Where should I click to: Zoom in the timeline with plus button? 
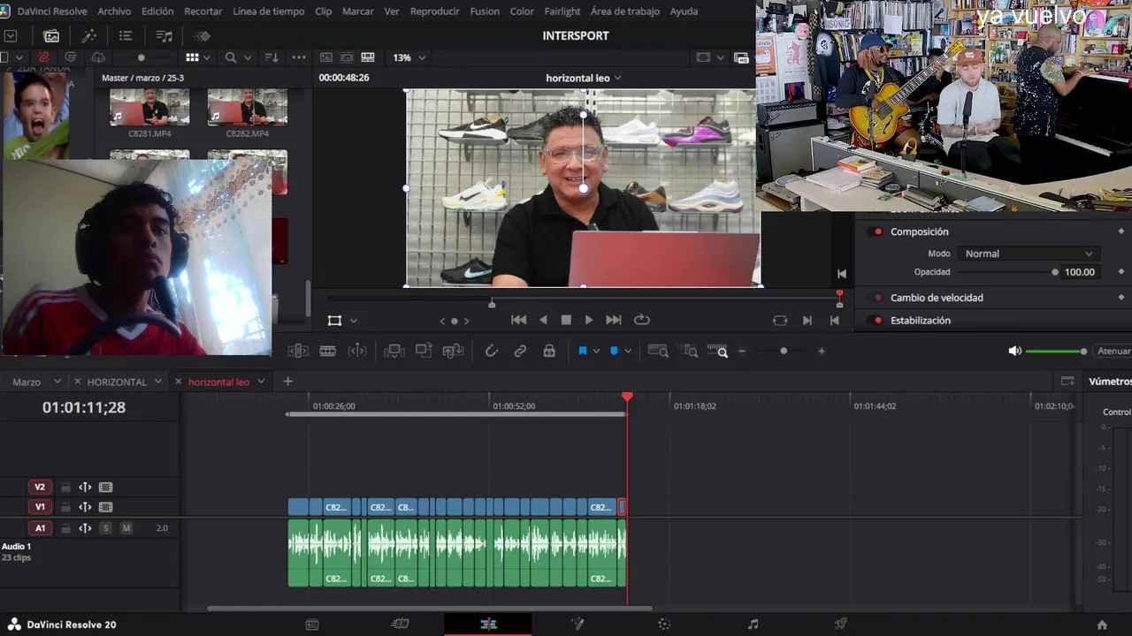click(822, 351)
